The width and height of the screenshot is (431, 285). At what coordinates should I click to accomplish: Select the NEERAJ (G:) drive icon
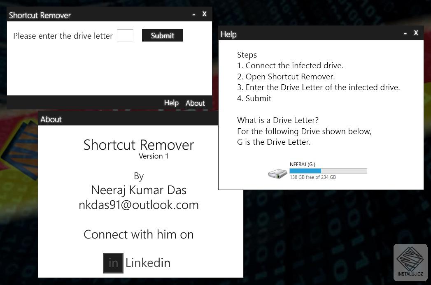[277, 174]
